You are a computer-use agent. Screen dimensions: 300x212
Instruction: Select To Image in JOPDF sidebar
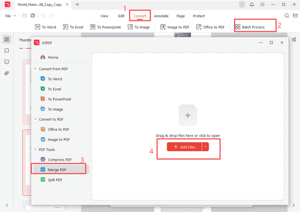click(x=52, y=109)
